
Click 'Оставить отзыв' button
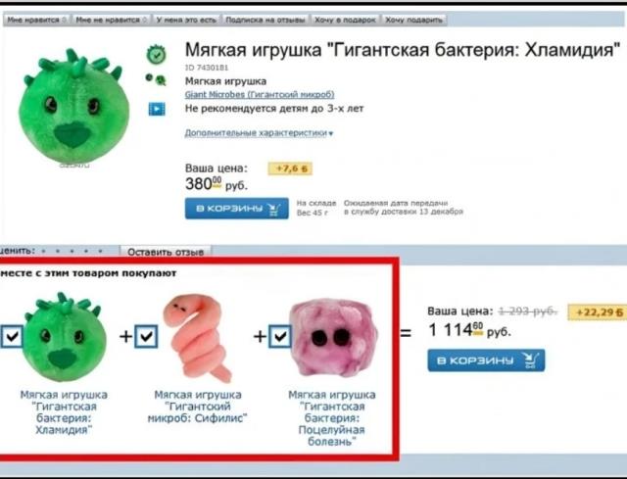[x=166, y=252]
